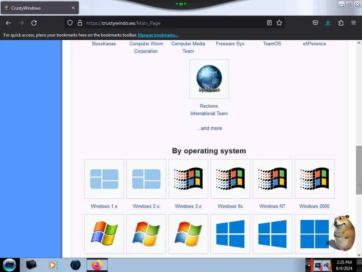The width and height of the screenshot is (362, 272).
Task: Click the Windows 3.x flag logo
Action: [x=188, y=179]
